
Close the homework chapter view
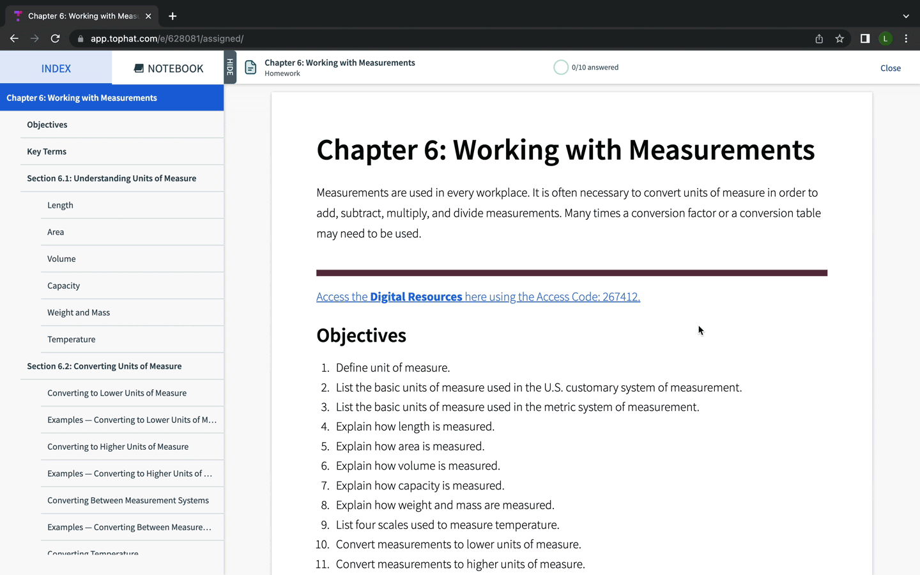pyautogui.click(x=890, y=68)
